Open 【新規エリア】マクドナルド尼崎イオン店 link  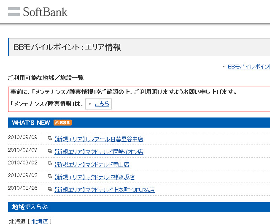tap(99, 152)
